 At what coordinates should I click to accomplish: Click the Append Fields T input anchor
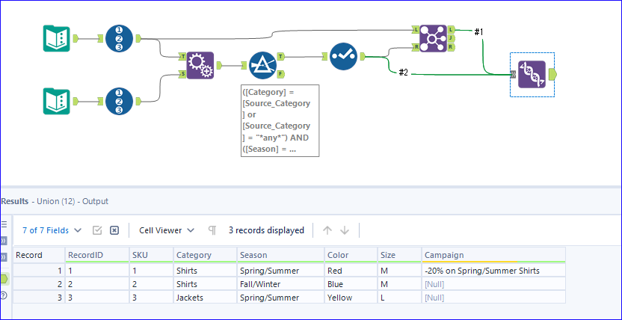point(182,57)
